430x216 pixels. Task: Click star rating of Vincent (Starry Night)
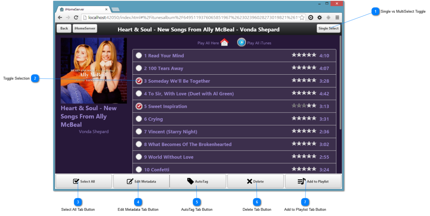tap(304, 131)
